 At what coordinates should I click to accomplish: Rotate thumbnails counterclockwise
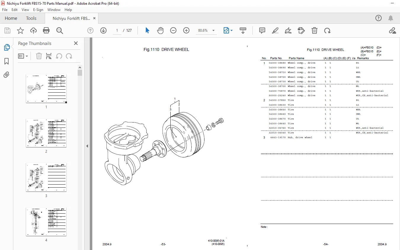coord(59,56)
